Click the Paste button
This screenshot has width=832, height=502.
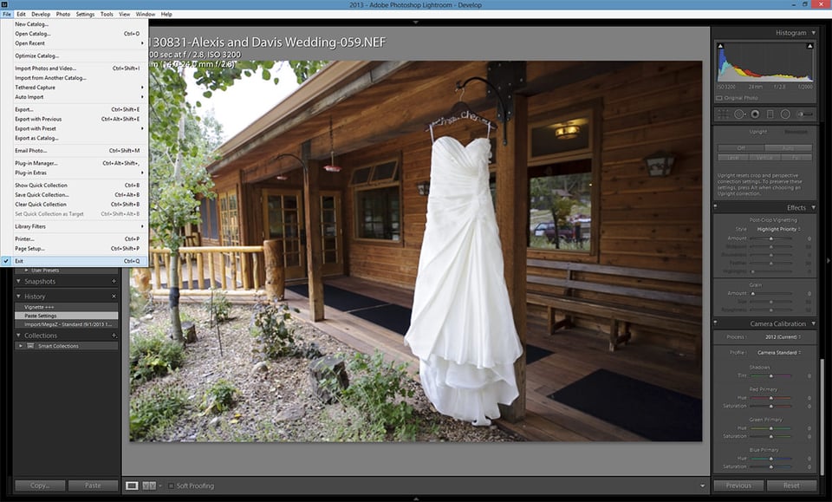(x=93, y=485)
